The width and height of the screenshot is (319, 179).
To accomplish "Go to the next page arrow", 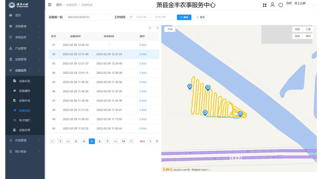I will click(x=131, y=141).
